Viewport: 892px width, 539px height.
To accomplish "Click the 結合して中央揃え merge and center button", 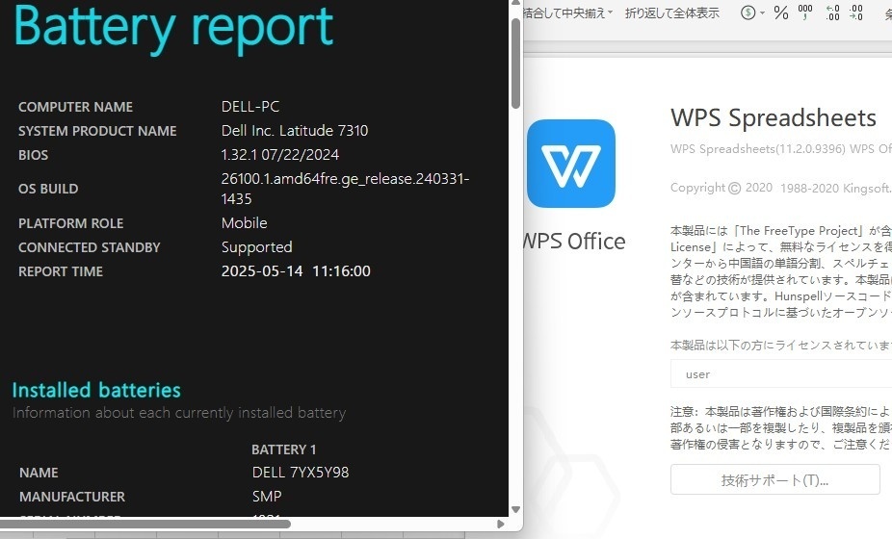I will 564,13.
